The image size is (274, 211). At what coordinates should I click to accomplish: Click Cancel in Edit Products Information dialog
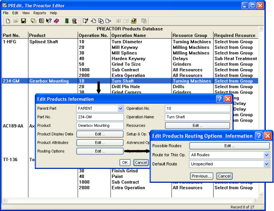(x=141, y=162)
